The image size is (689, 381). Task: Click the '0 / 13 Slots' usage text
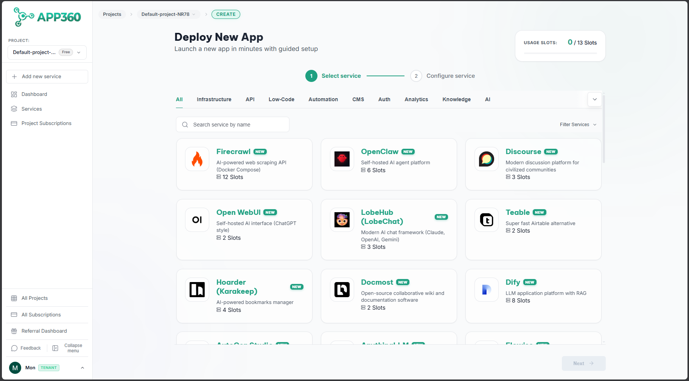point(582,42)
